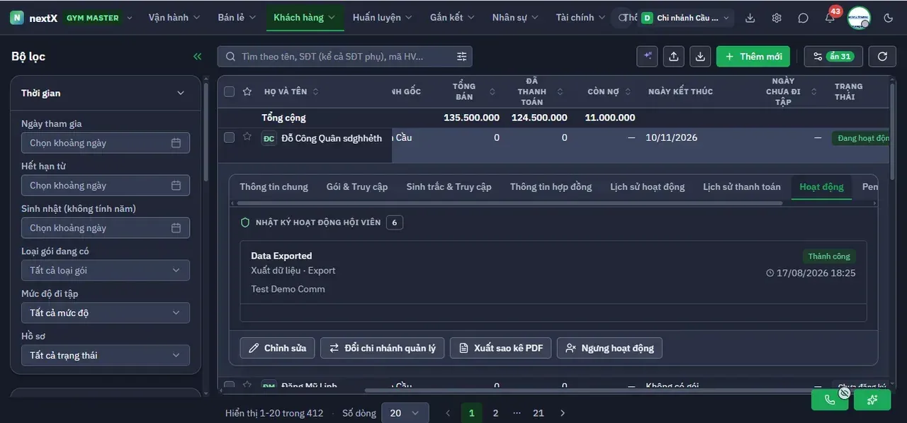
Task: Open the user profile avatar
Action: [x=859, y=18]
